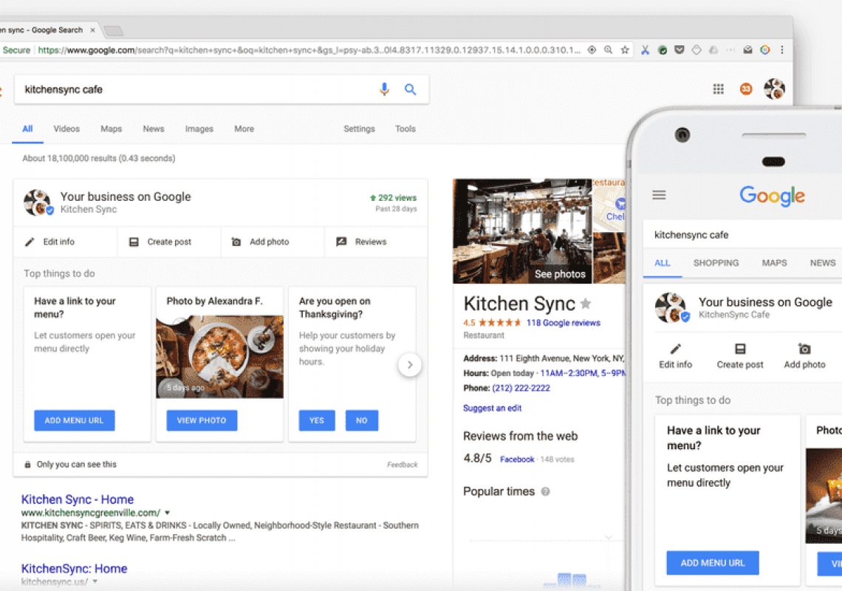Viewport: 842px width, 591px height.
Task: Open the account profile avatar in the header
Action: [774, 89]
